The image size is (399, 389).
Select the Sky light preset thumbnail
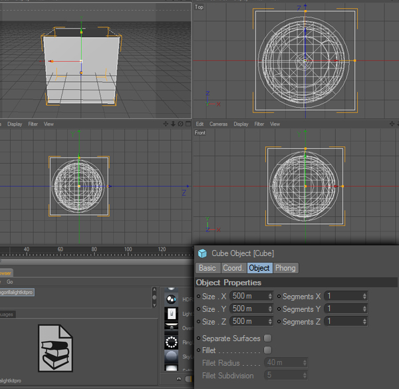[x=172, y=356]
